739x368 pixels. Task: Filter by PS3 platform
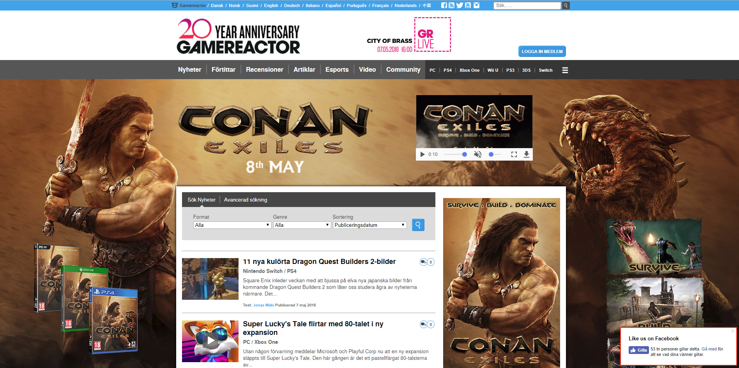coord(510,70)
